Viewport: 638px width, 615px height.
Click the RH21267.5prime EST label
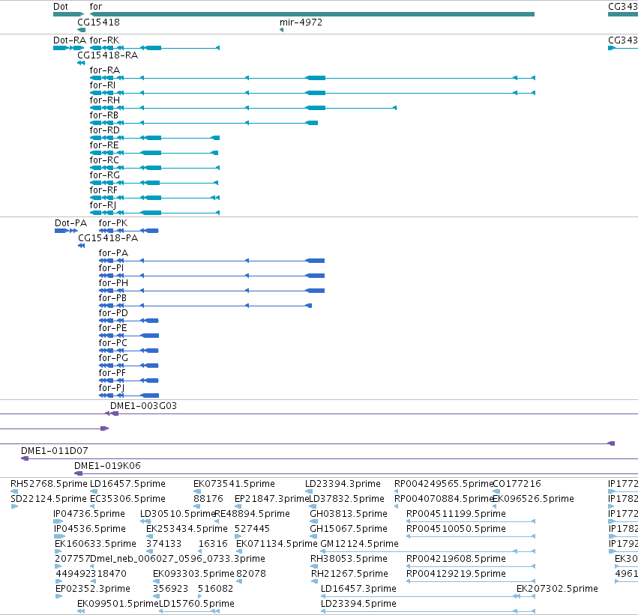(349, 574)
